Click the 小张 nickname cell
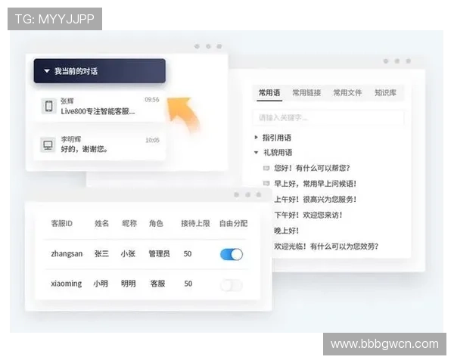Viewport: 454px width, 363px height. 128,254
